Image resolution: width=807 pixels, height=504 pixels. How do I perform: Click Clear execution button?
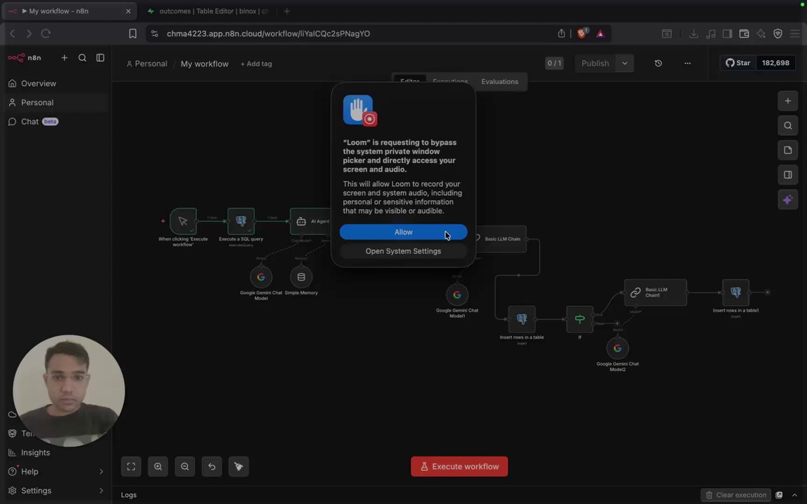click(736, 495)
